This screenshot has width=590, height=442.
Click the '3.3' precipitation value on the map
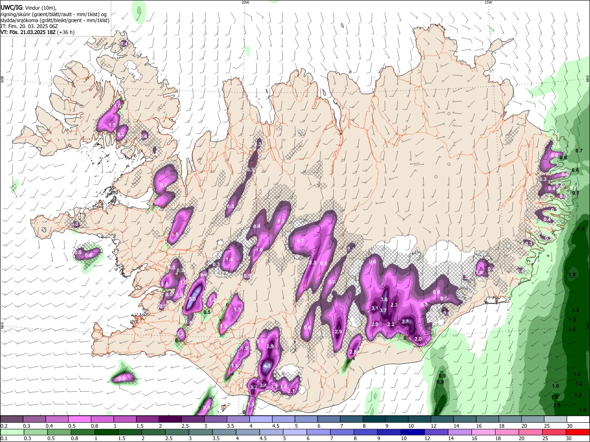[x=405, y=321]
